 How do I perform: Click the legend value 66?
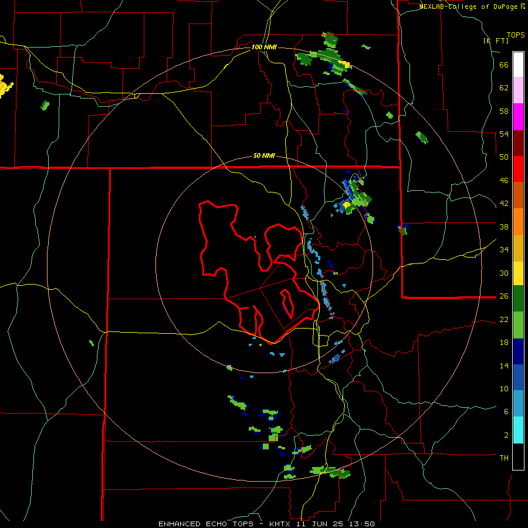pyautogui.click(x=504, y=65)
